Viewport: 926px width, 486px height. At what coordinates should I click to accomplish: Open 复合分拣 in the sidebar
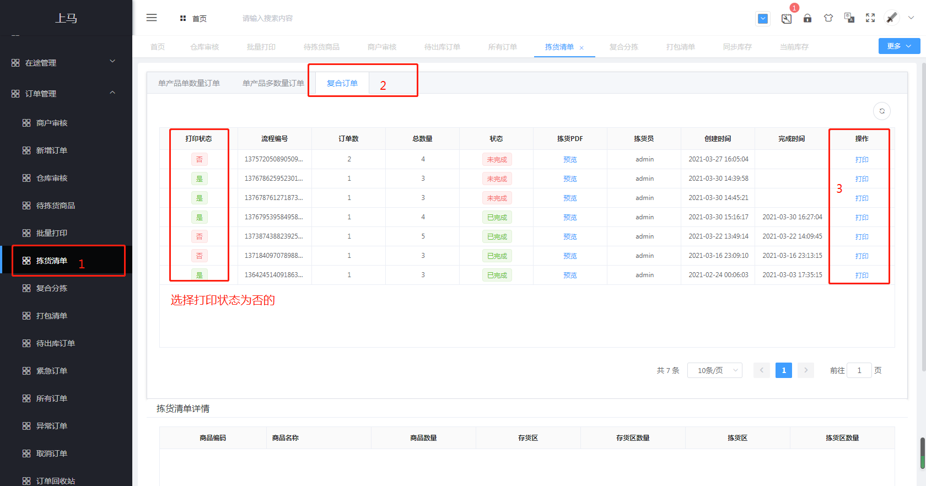tap(66, 288)
